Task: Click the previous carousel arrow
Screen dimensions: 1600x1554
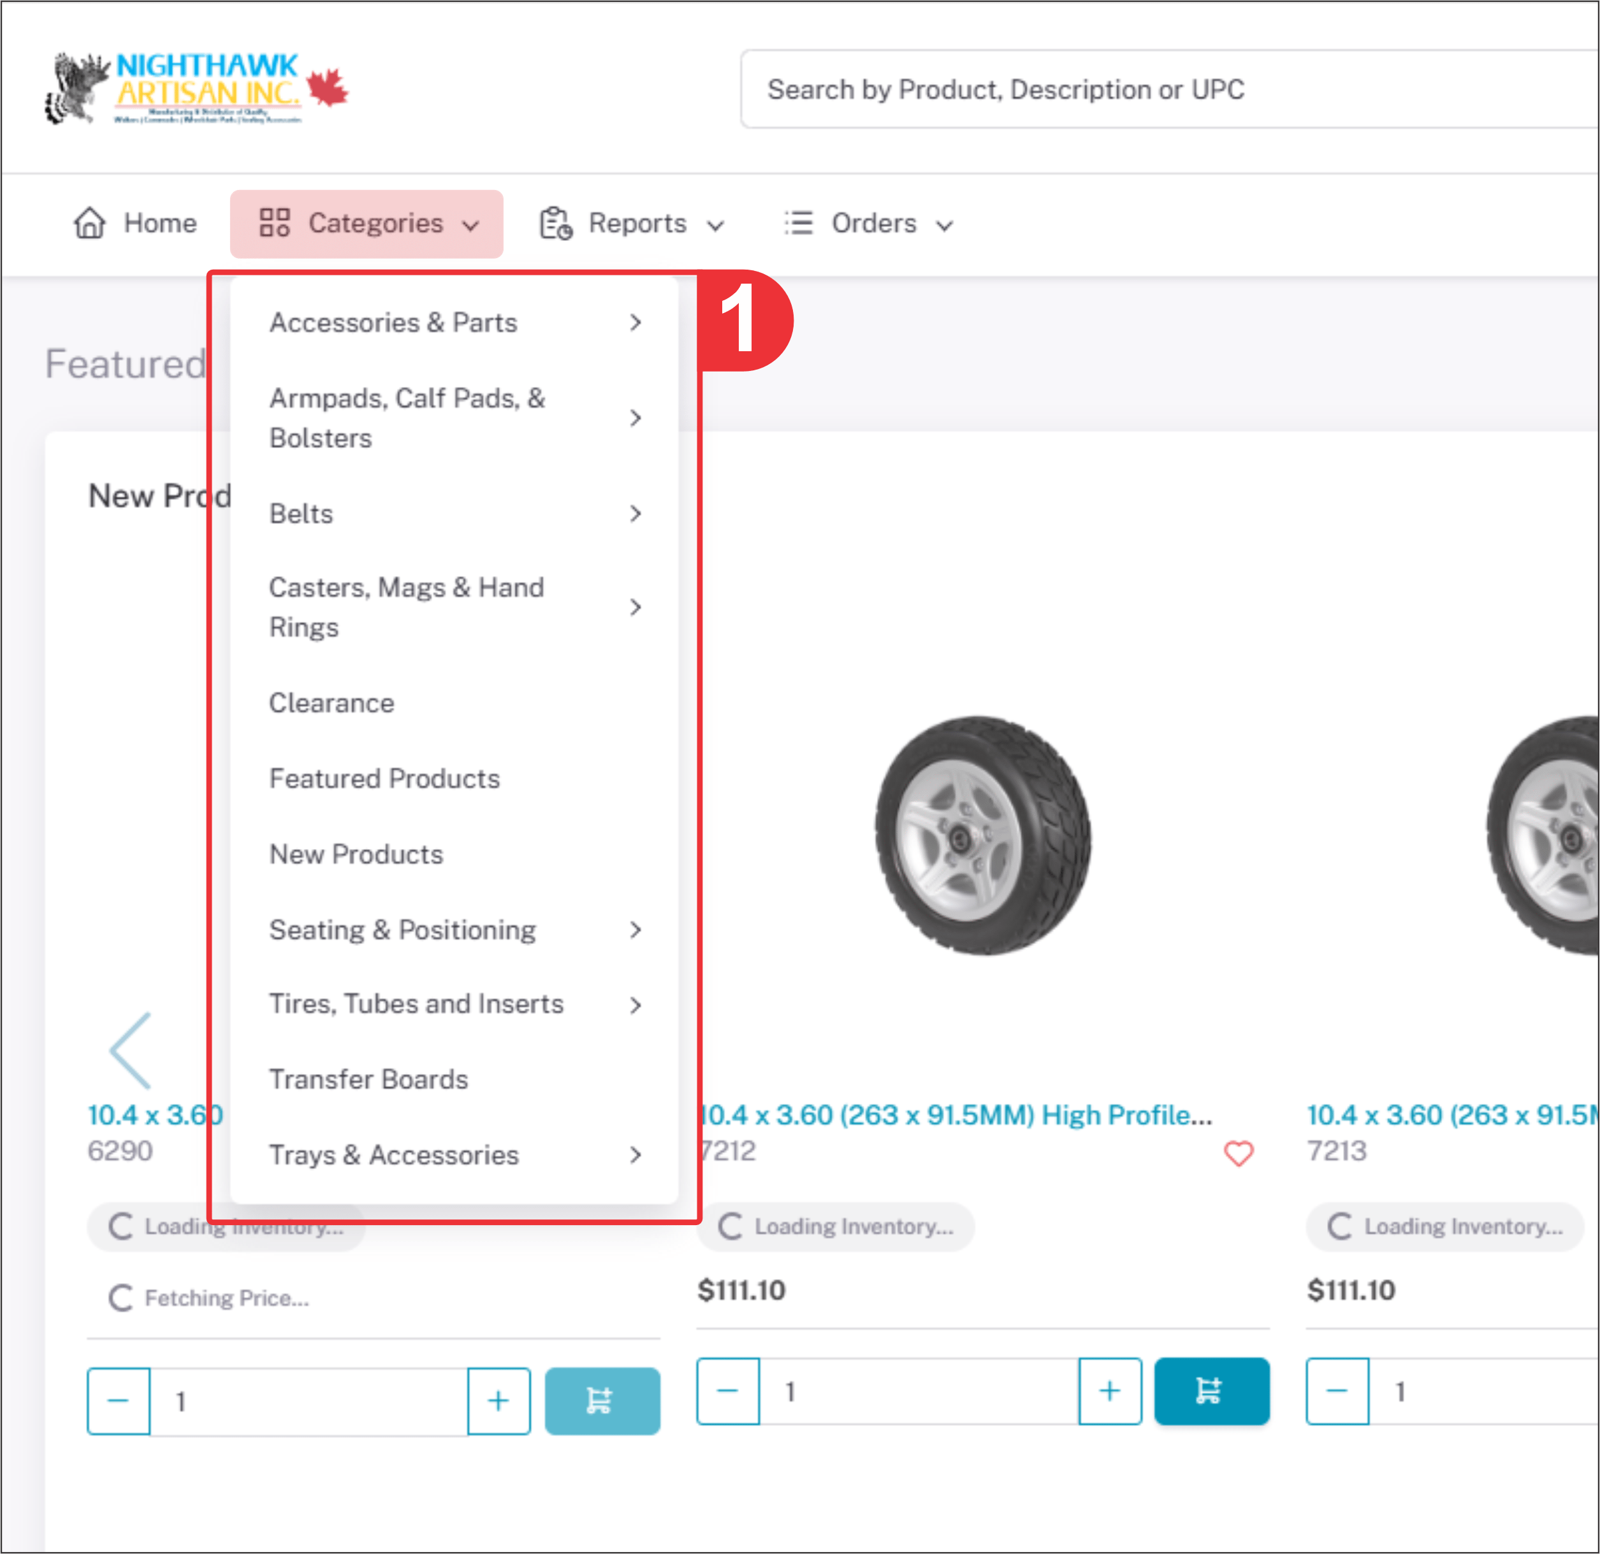Action: [131, 1050]
